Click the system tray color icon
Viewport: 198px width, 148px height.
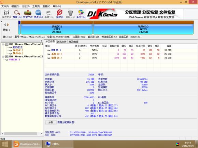coord(178,144)
